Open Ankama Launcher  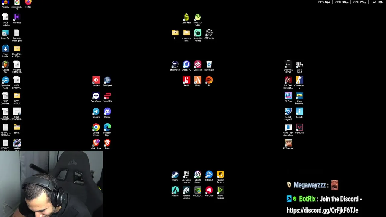click(186, 193)
